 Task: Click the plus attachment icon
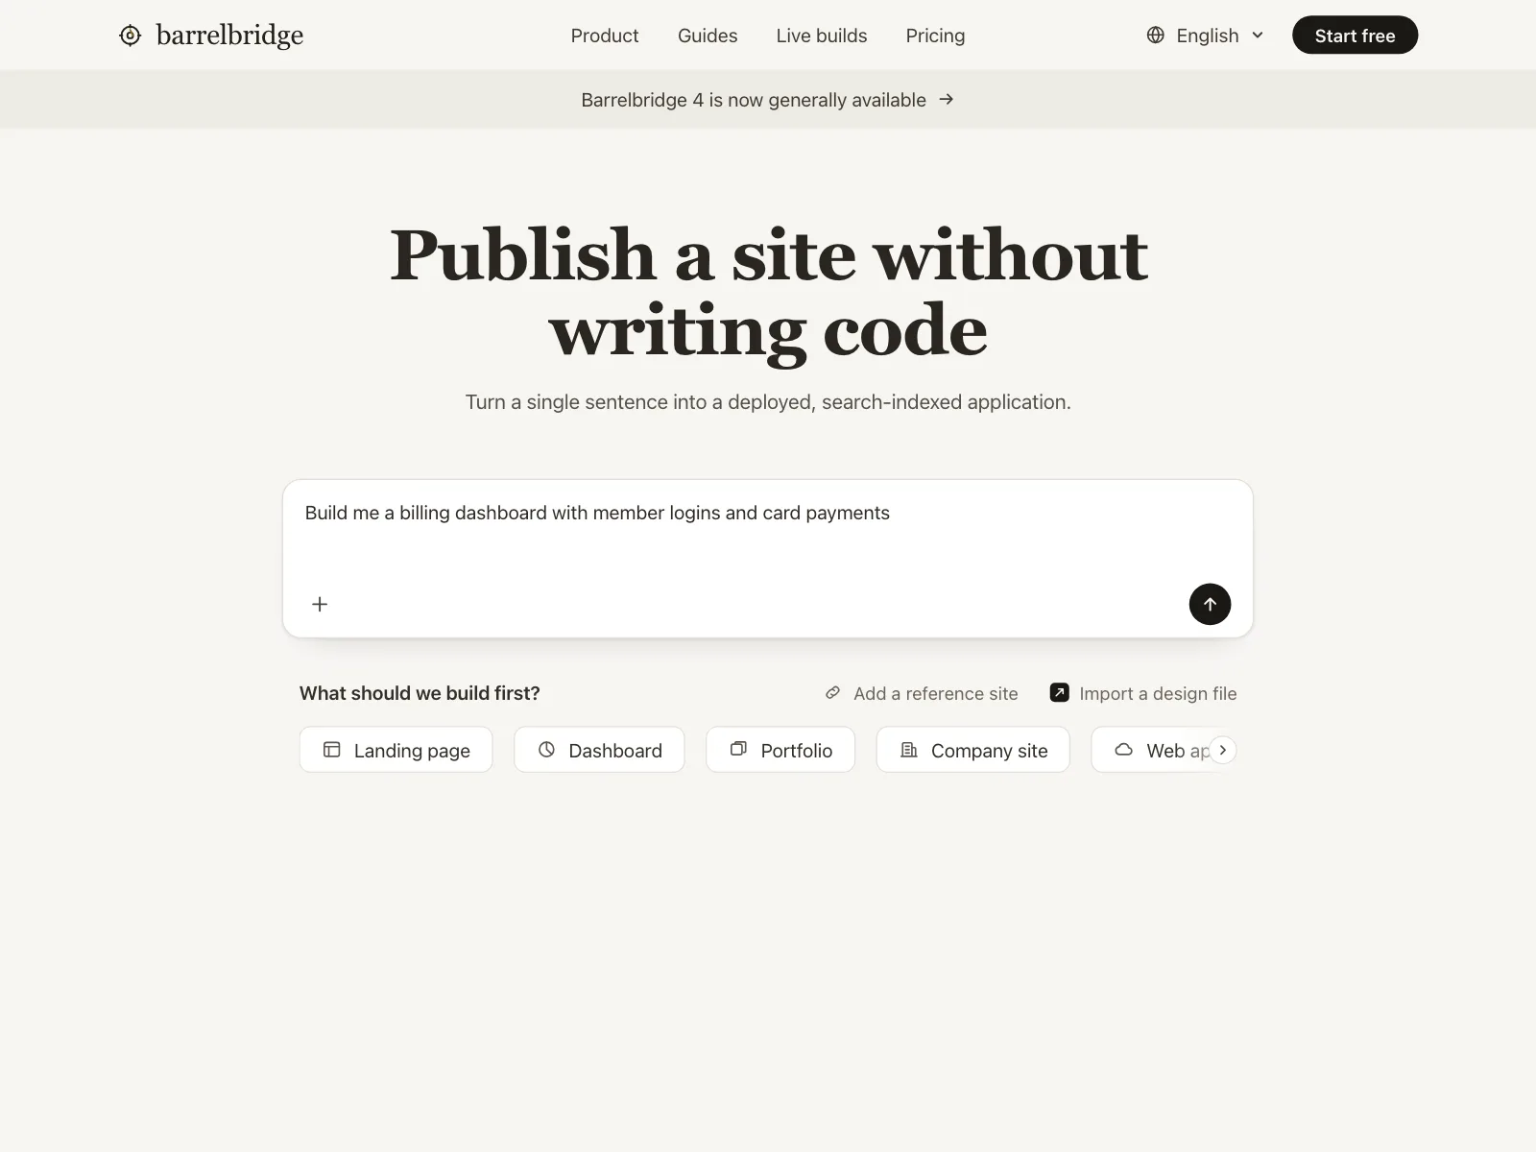coord(320,604)
